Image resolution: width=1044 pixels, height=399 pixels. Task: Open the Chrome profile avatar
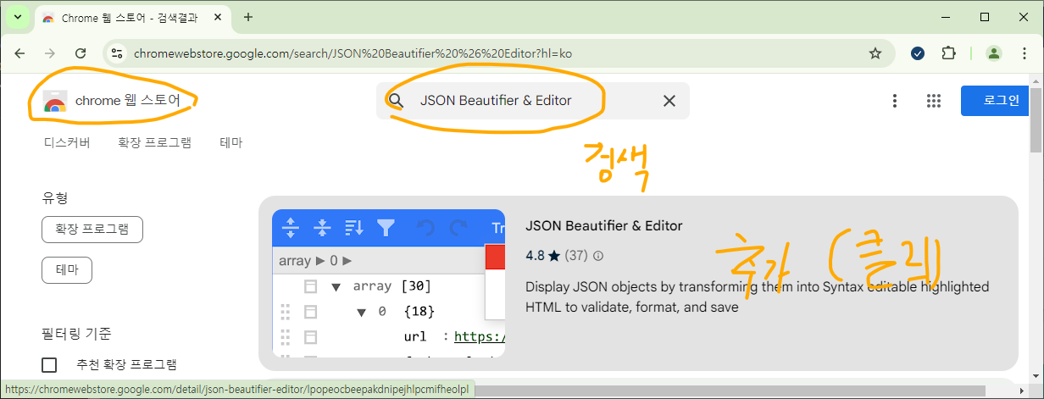993,53
